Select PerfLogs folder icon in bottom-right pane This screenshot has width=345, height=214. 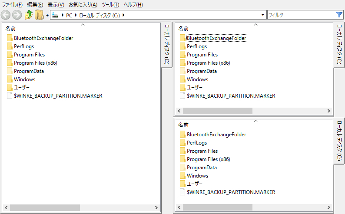coord(182,142)
